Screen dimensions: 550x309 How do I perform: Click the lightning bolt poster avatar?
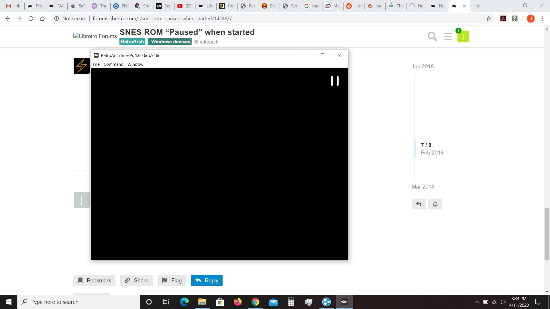(x=82, y=66)
